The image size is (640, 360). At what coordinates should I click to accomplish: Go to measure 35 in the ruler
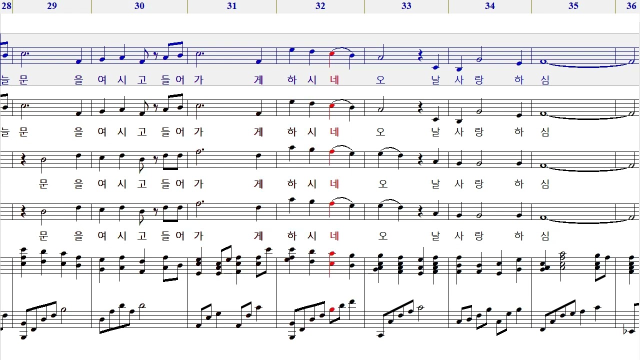click(573, 6)
